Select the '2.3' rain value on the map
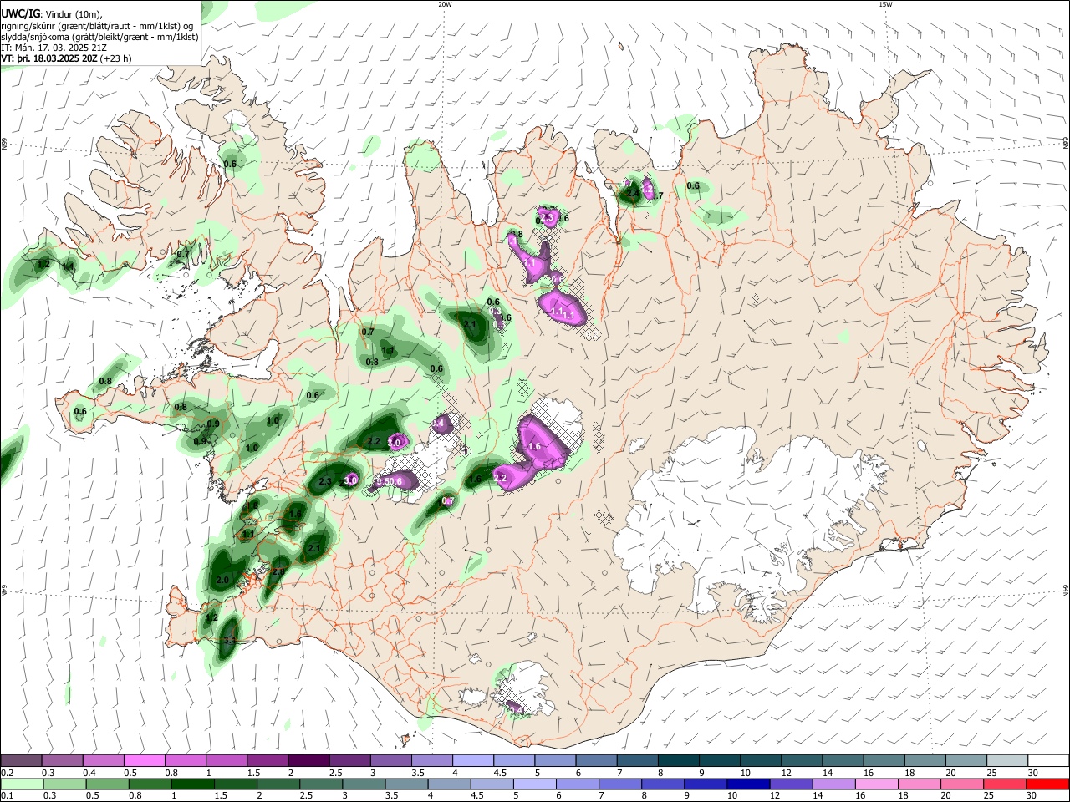Viewport: 1070px width, 802px height. 326,481
